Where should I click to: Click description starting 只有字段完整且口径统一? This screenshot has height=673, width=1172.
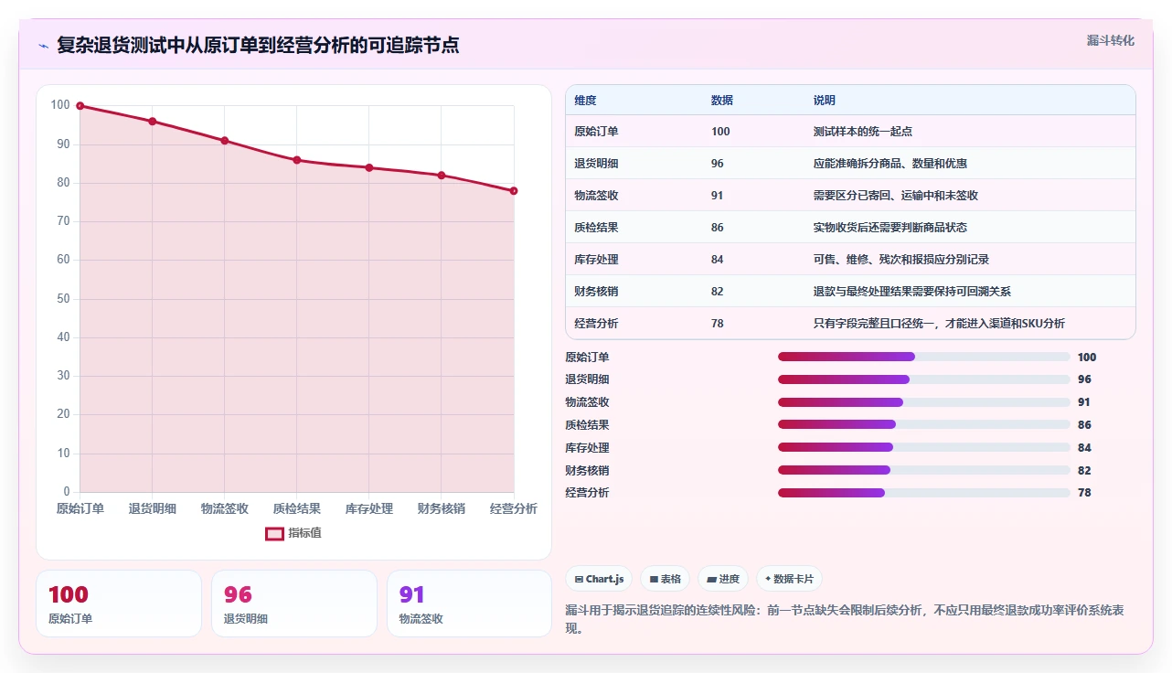(x=939, y=324)
